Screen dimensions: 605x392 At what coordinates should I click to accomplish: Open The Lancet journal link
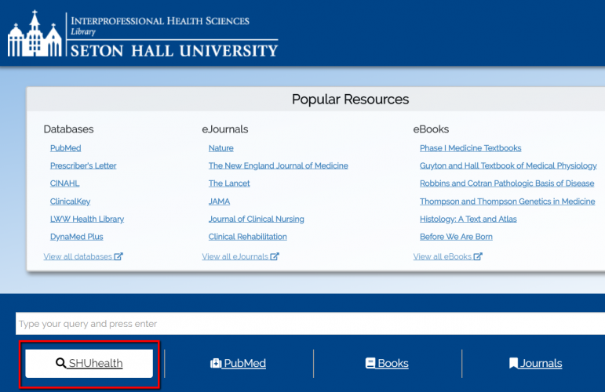229,183
